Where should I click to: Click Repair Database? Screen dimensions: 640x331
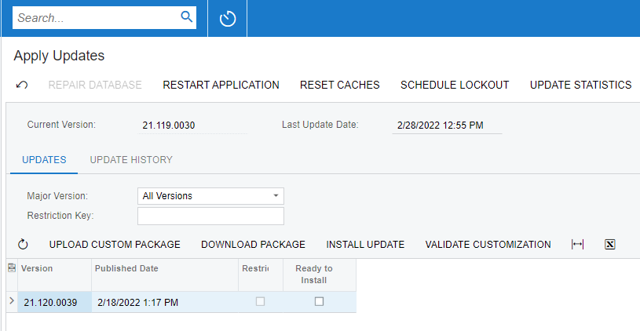click(95, 85)
